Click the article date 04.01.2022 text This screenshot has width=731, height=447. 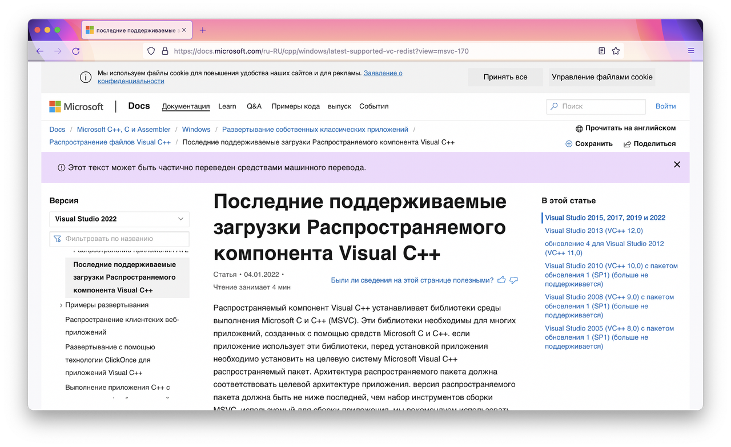262,275
